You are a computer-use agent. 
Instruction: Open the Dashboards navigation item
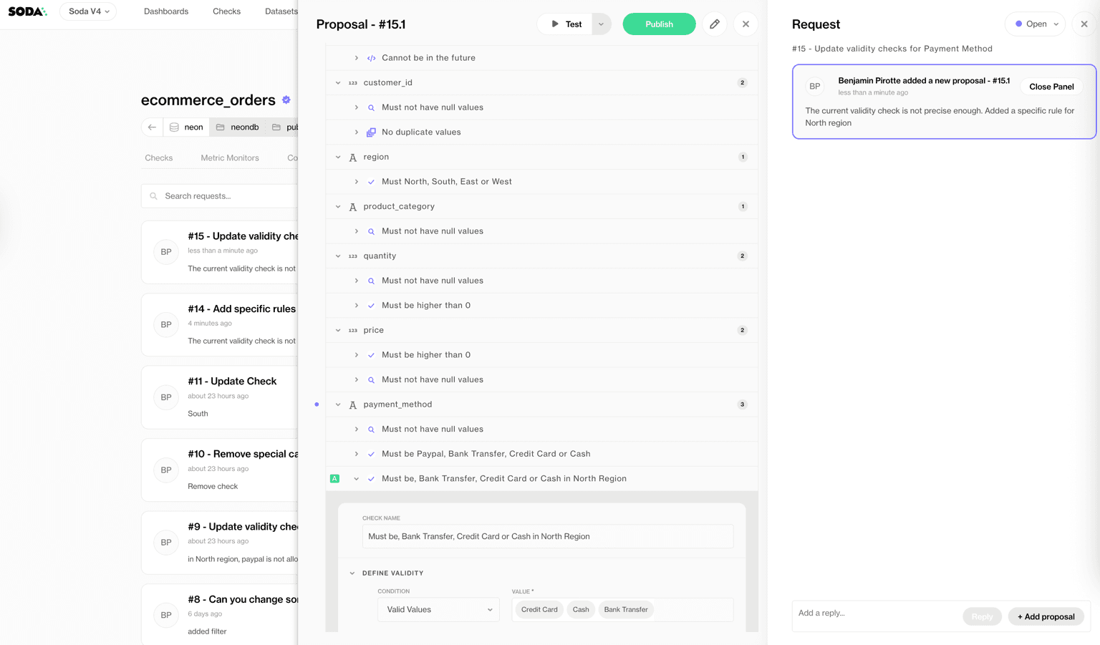click(165, 11)
